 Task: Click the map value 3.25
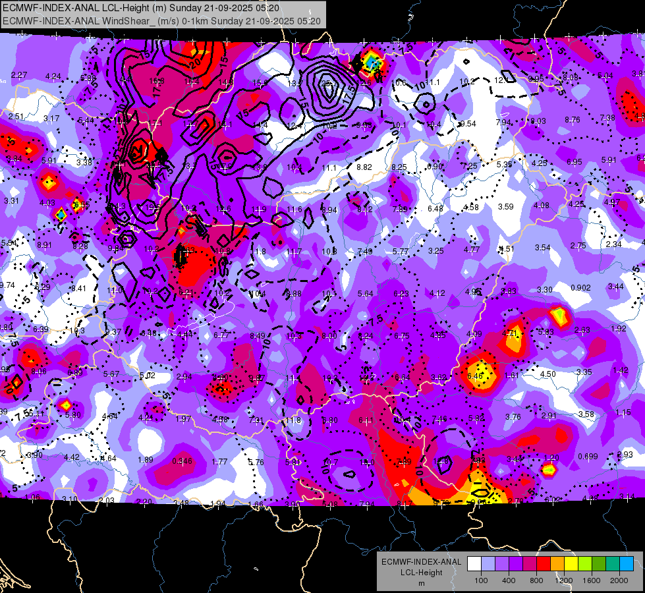436,250
